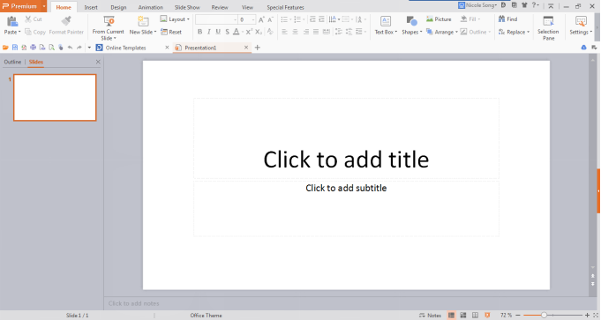Export to PDF from quick toolbar

pos(24,48)
